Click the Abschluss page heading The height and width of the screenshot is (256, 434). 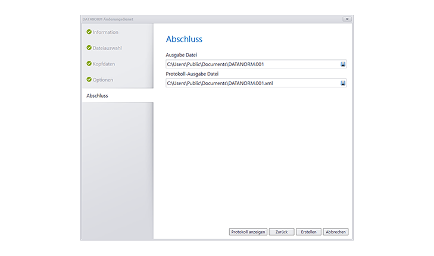click(184, 39)
